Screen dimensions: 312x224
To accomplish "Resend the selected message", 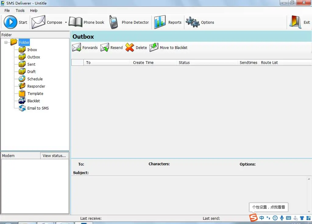I will point(105,47).
